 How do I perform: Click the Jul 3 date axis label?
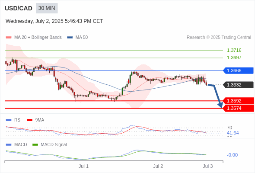208,166
